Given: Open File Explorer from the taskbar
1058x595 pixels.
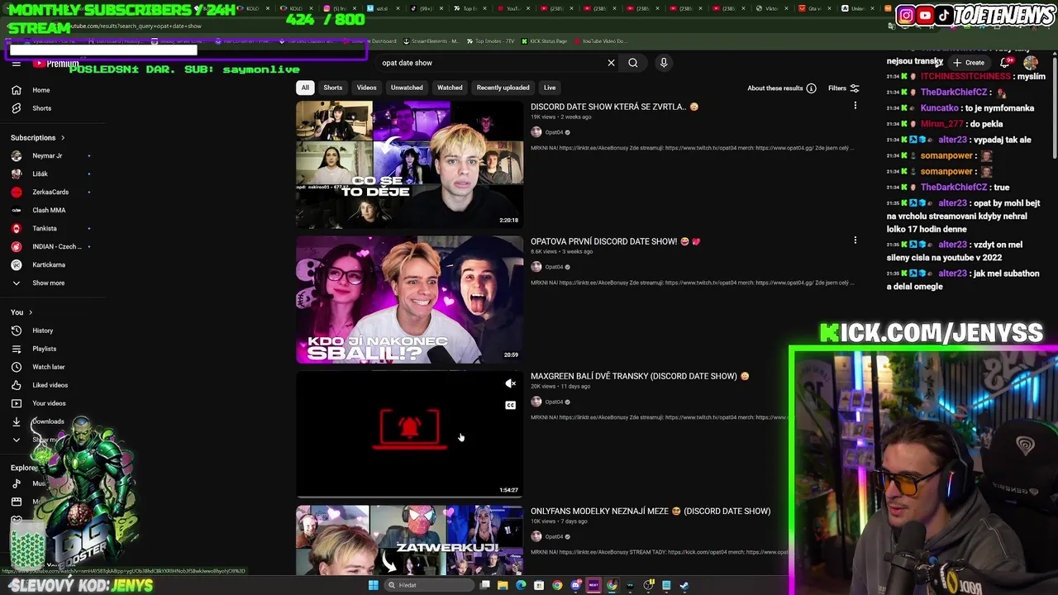Looking at the screenshot, I should (x=503, y=585).
